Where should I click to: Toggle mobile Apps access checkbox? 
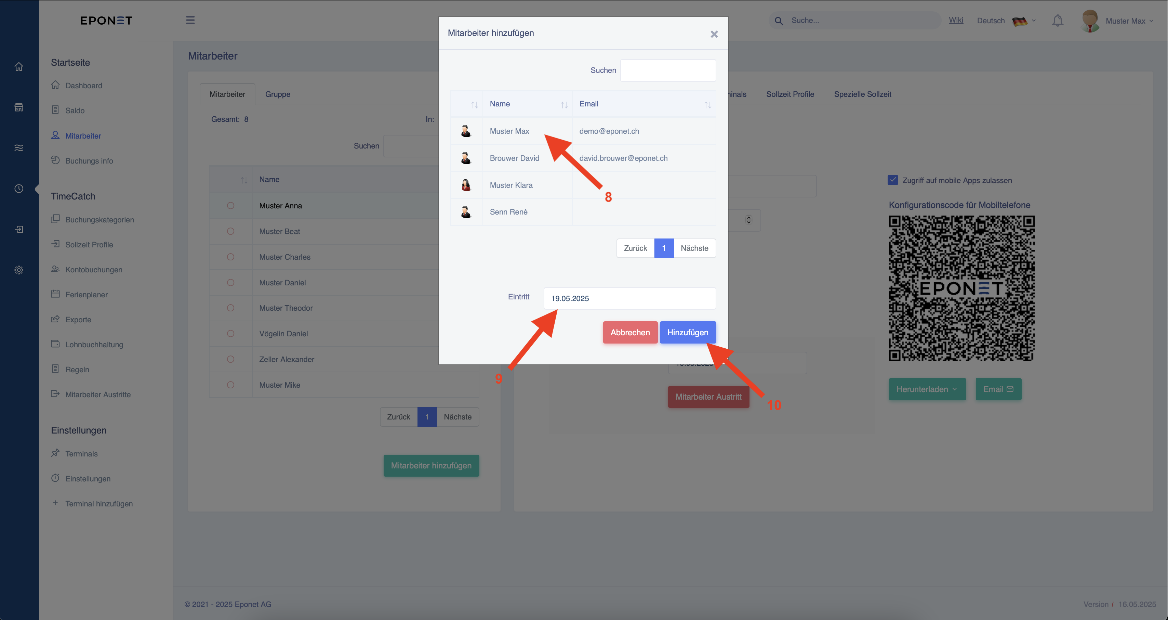point(892,180)
